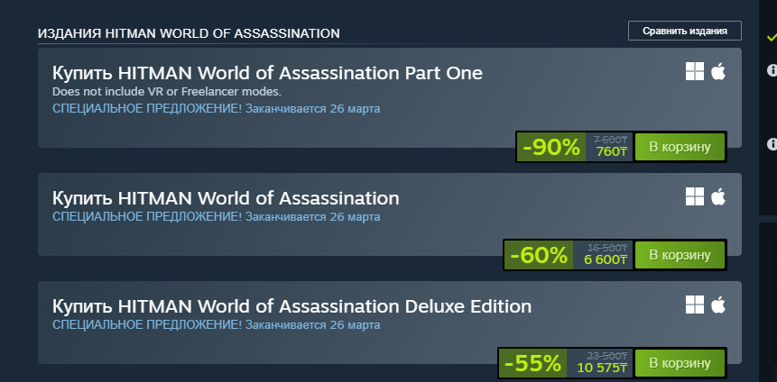The height and width of the screenshot is (382, 777).
Task: Open the Deluxe Edition title
Action: 291,306
